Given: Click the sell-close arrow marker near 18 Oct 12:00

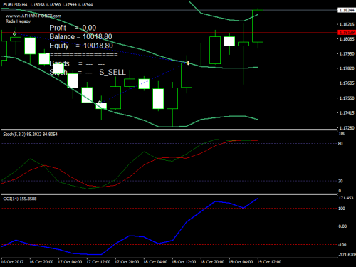Looking at the screenshot, I should click(187, 63).
